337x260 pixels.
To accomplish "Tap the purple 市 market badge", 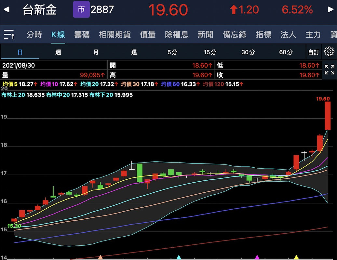I will (81, 9).
